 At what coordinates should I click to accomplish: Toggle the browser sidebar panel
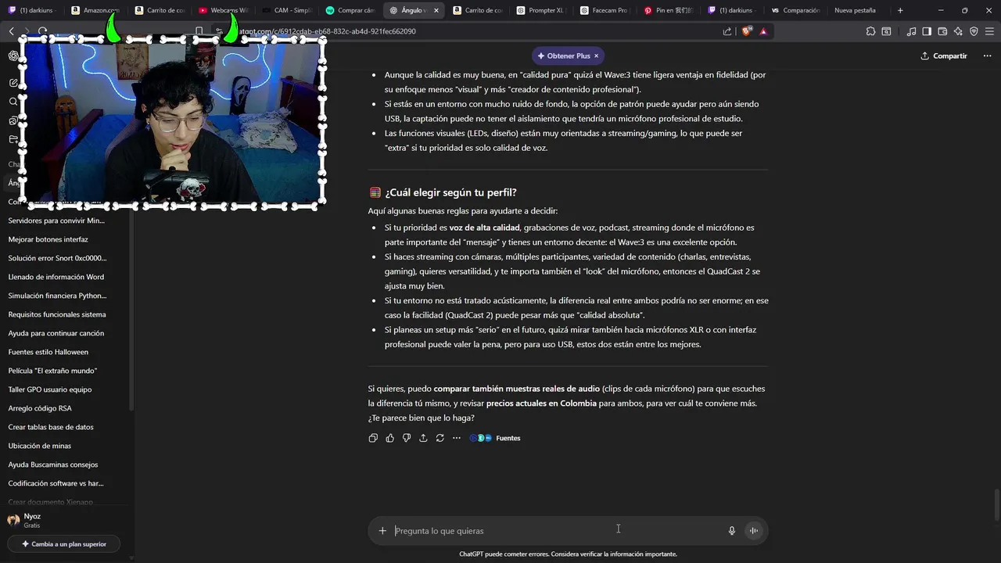click(x=927, y=31)
